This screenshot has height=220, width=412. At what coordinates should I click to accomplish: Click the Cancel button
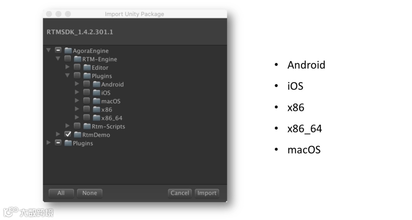pos(180,193)
